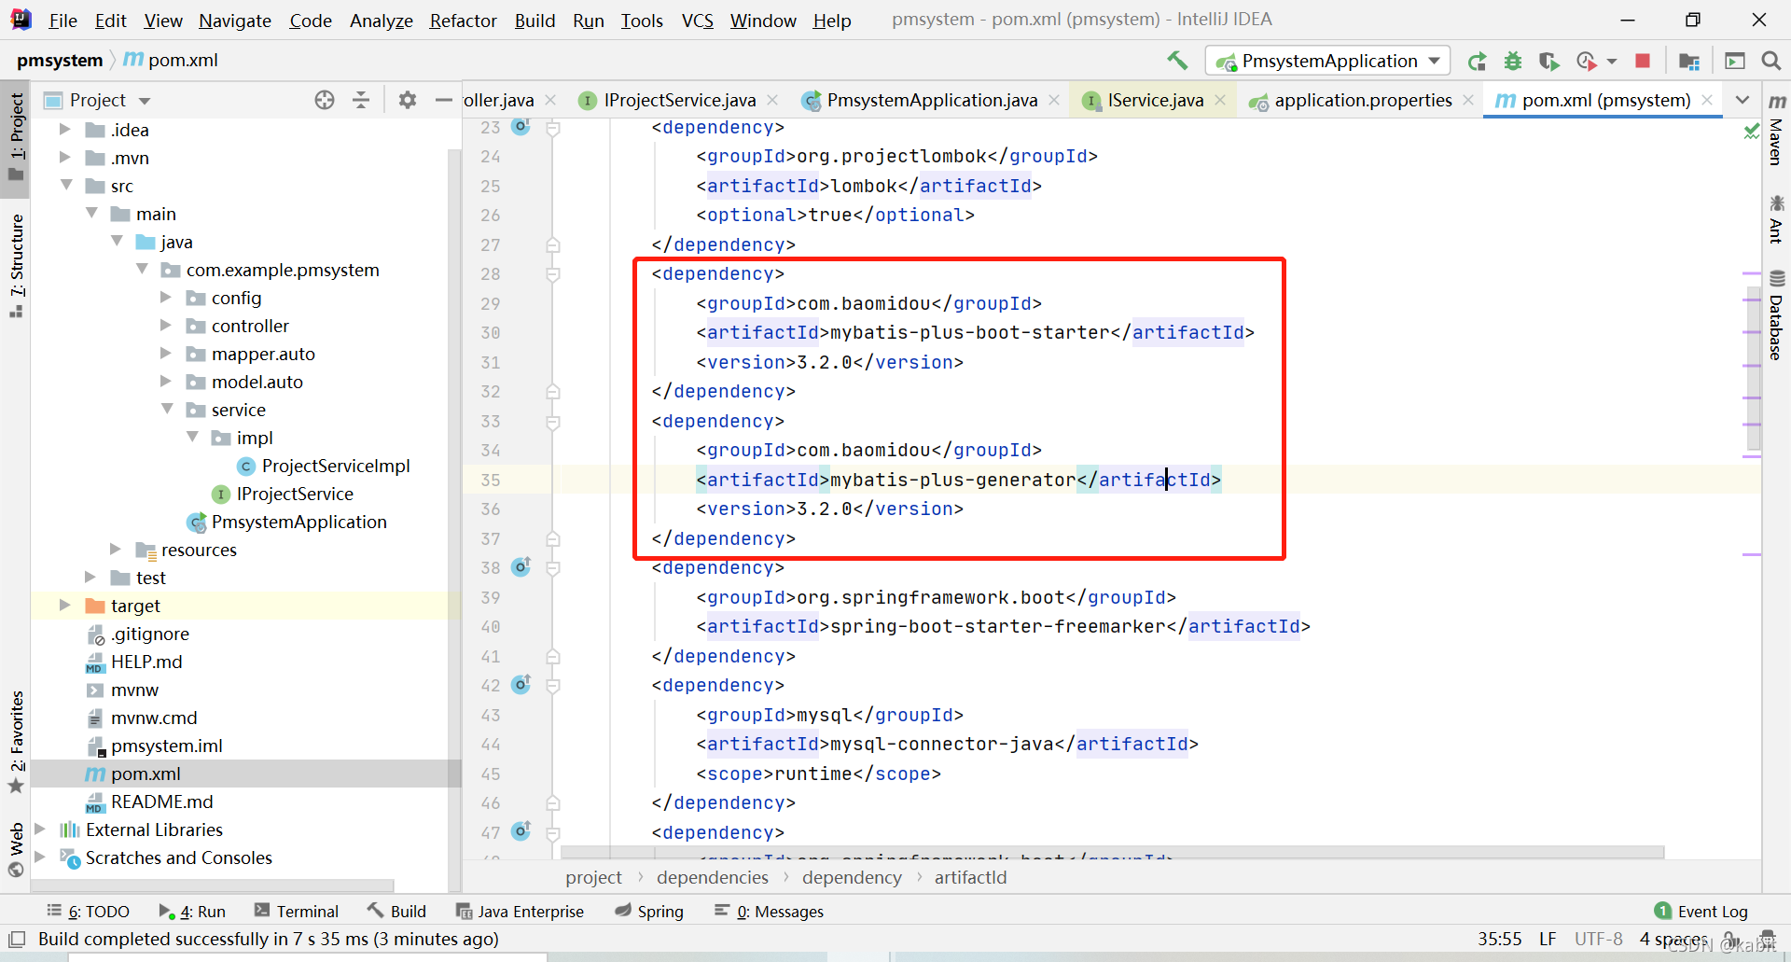Toggle the 2: Favorites side panel
The image size is (1791, 962).
[16, 742]
